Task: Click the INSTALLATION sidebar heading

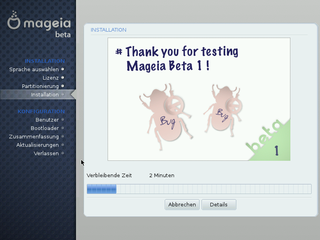Action: point(45,61)
